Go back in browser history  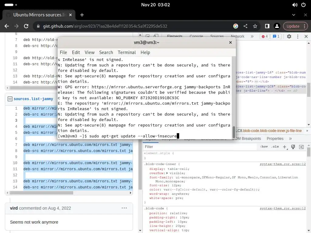(x=7, y=26)
